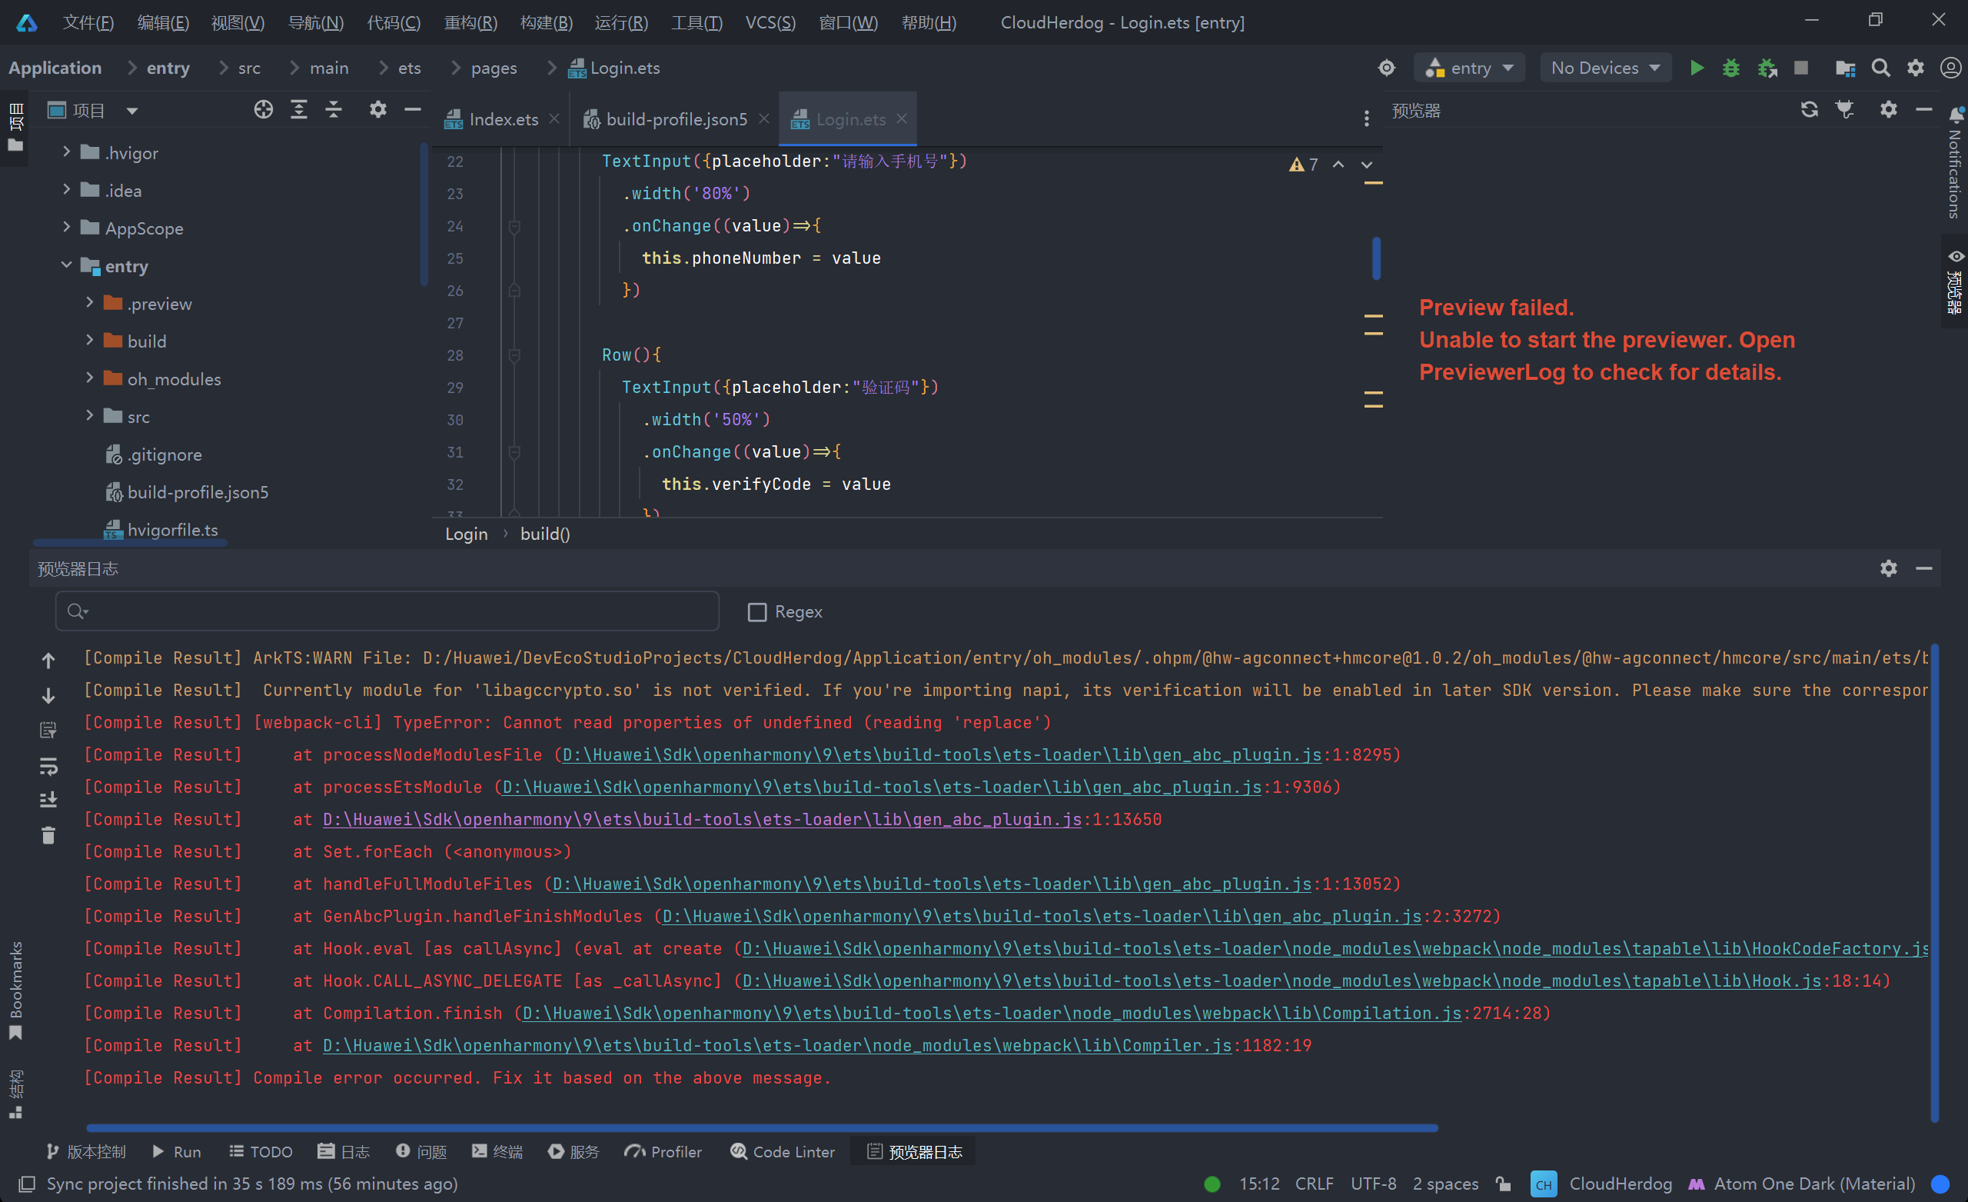The image size is (1968, 1202).
Task: Locate the current file in the project tree
Action: 264,109
